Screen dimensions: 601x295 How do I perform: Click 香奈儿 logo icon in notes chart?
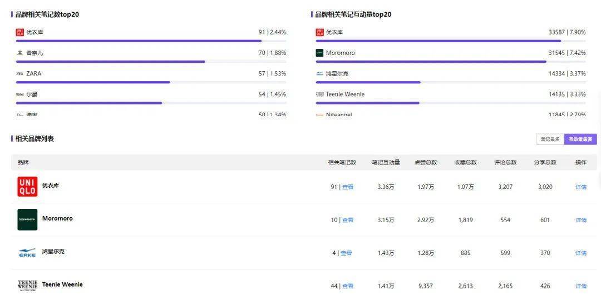pyautogui.click(x=19, y=53)
